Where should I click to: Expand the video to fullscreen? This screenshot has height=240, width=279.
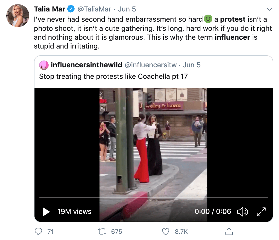click(x=261, y=212)
